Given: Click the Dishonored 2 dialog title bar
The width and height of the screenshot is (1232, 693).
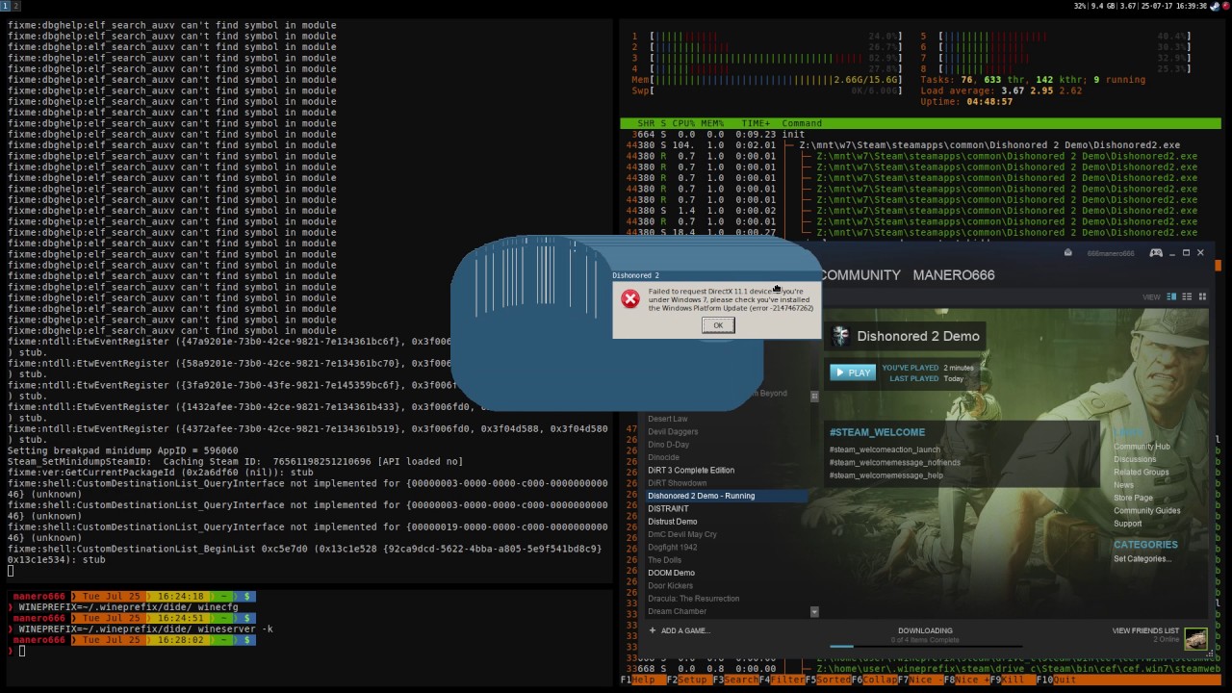Looking at the screenshot, I should coord(716,275).
